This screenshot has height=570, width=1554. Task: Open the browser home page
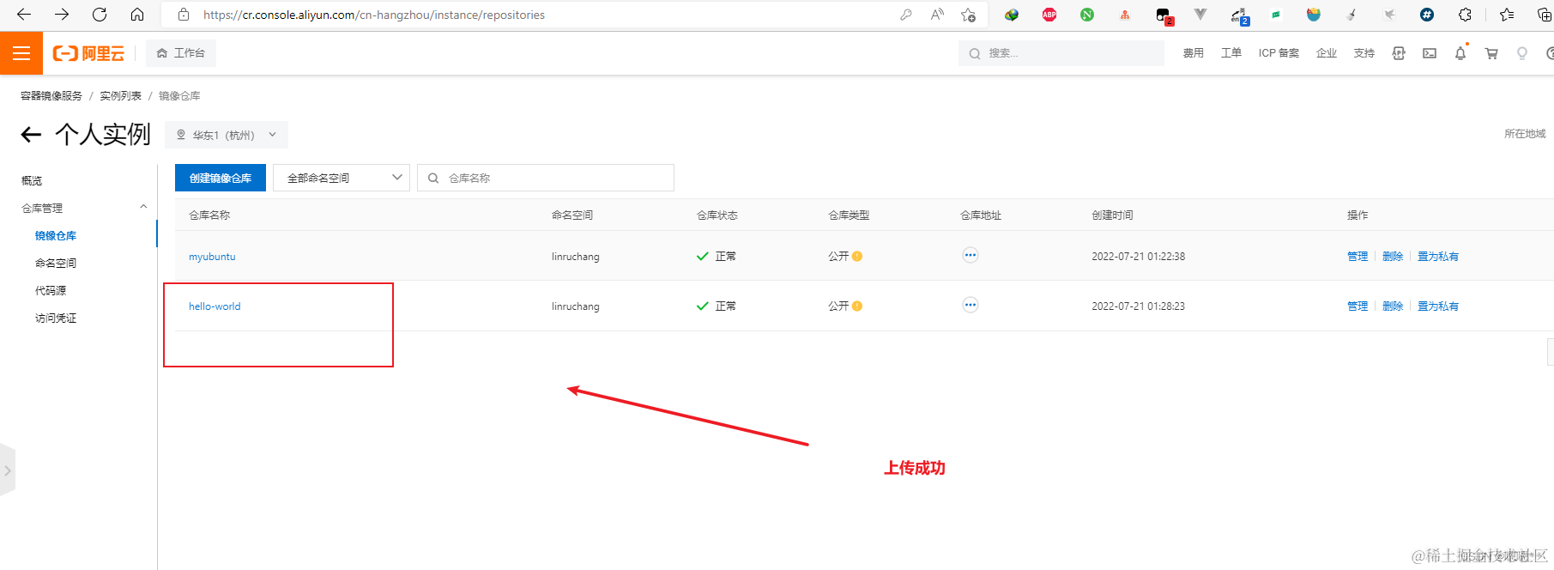[x=137, y=15]
